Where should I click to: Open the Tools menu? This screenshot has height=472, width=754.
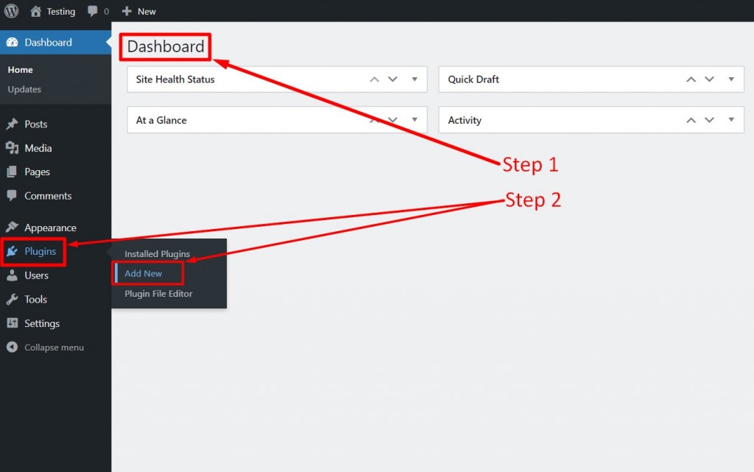point(35,300)
